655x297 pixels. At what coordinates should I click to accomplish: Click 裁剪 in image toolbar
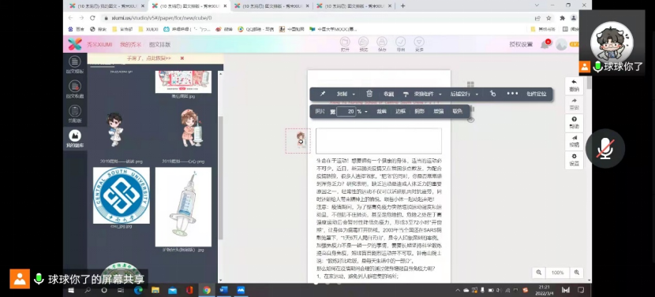[x=381, y=112]
